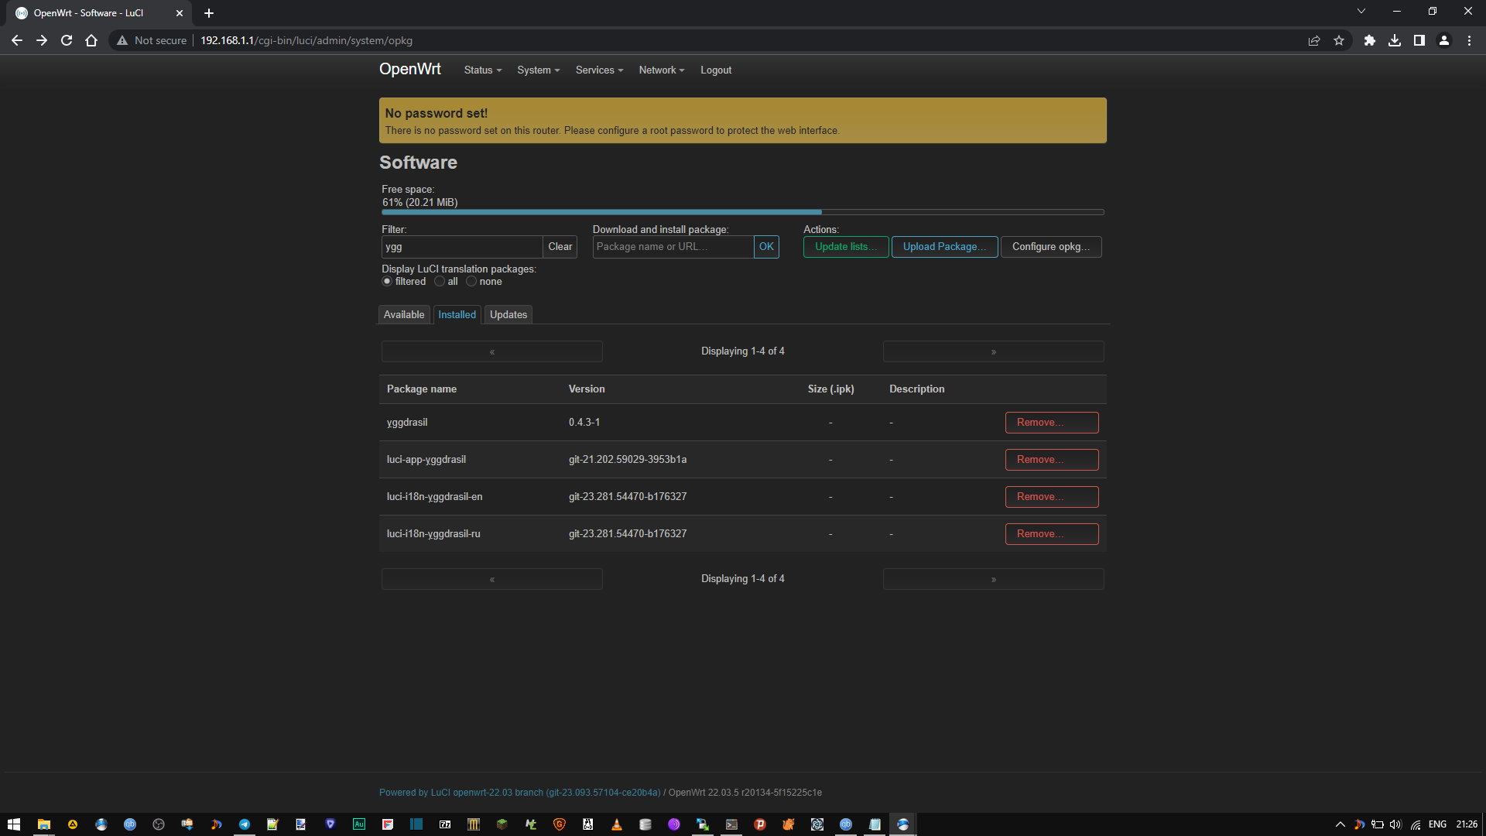1486x836 pixels.
Task: Open the Network dropdown menu
Action: coord(660,70)
